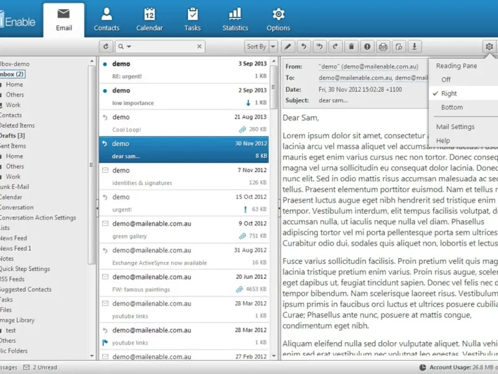Click the 2 Unread status envelope
This screenshot has height=374, width=498.
click(x=26, y=367)
